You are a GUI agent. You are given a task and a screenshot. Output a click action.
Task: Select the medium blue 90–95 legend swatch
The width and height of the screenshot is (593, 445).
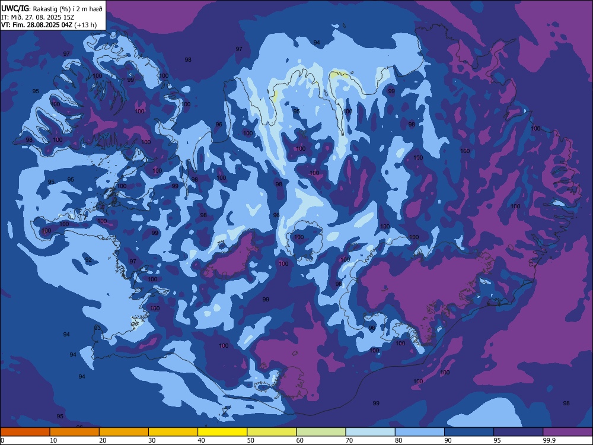click(x=469, y=432)
